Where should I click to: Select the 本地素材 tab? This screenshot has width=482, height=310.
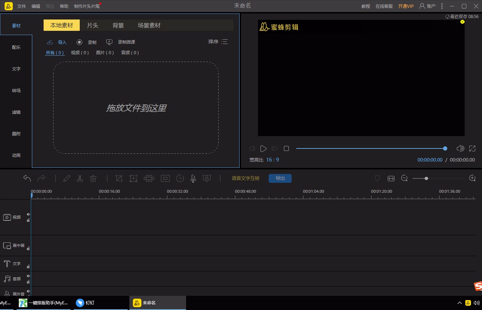click(x=62, y=25)
